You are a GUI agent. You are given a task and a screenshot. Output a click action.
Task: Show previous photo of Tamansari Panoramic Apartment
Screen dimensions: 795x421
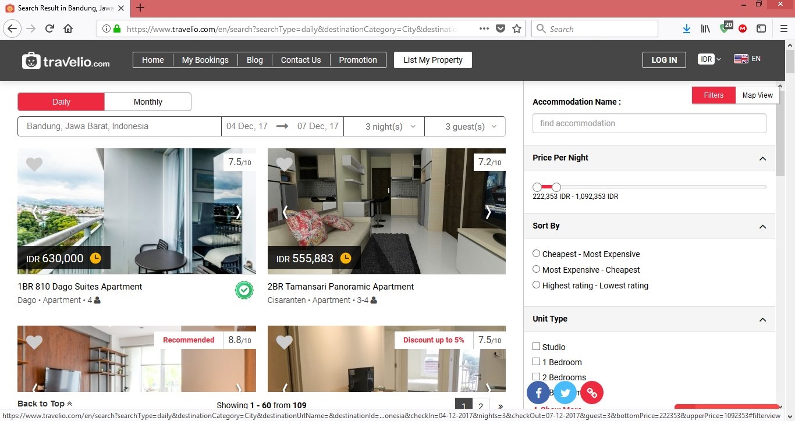(x=285, y=213)
